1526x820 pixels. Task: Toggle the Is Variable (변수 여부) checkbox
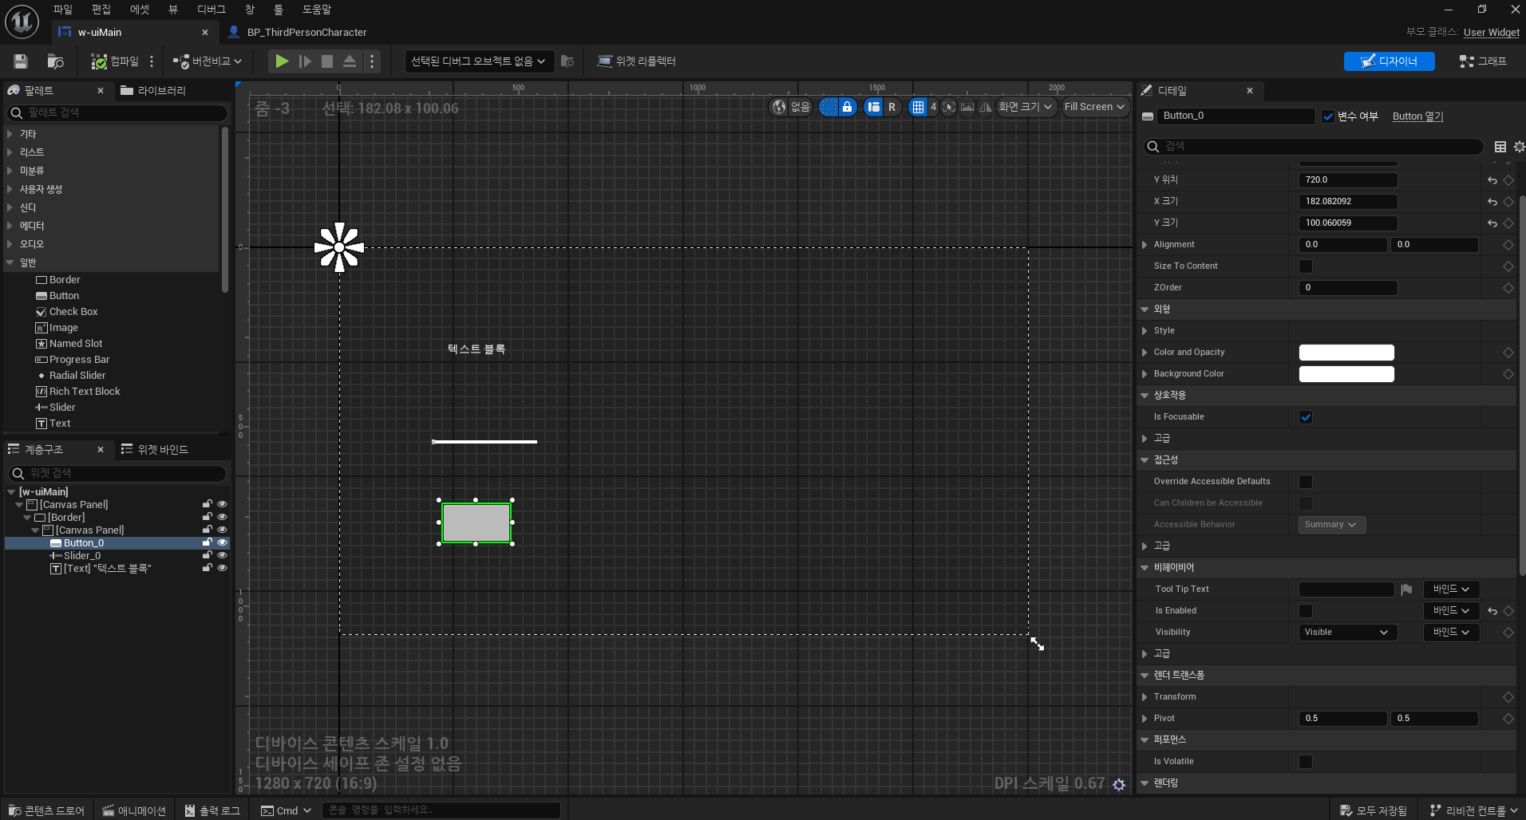point(1328,116)
